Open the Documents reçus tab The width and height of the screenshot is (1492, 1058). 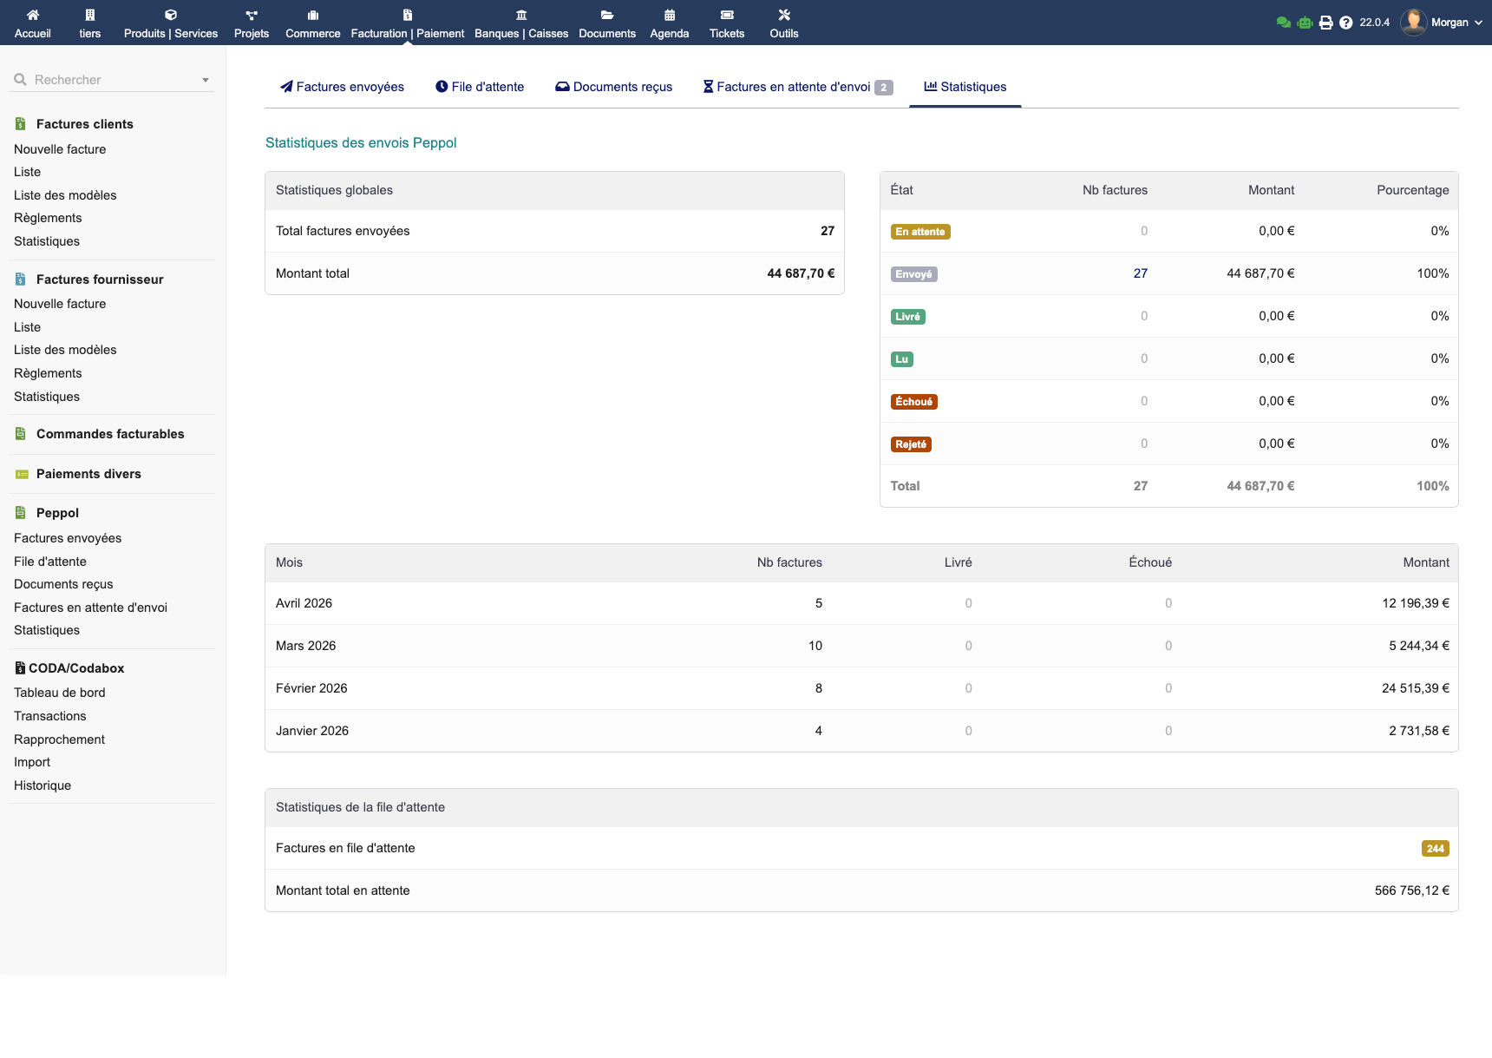coord(614,87)
